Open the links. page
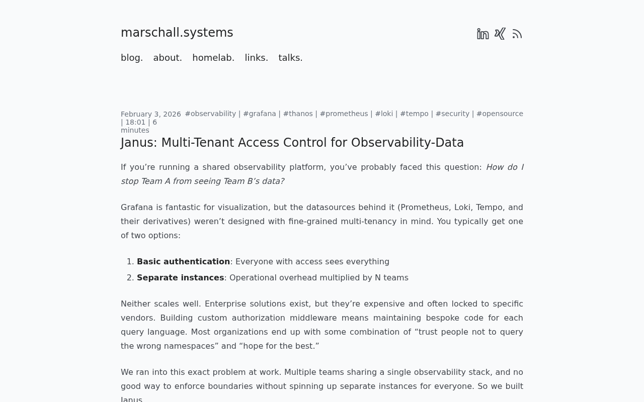 pos(256,57)
